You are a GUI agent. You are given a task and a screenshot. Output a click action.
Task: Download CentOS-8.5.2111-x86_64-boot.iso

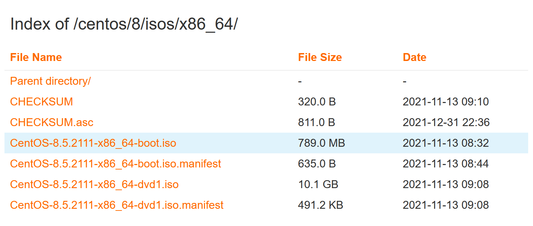pyautogui.click(x=93, y=143)
